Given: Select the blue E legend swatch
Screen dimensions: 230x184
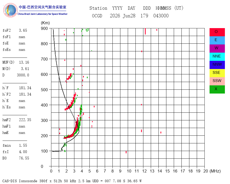Looking at the screenshot, I should [217, 40].
